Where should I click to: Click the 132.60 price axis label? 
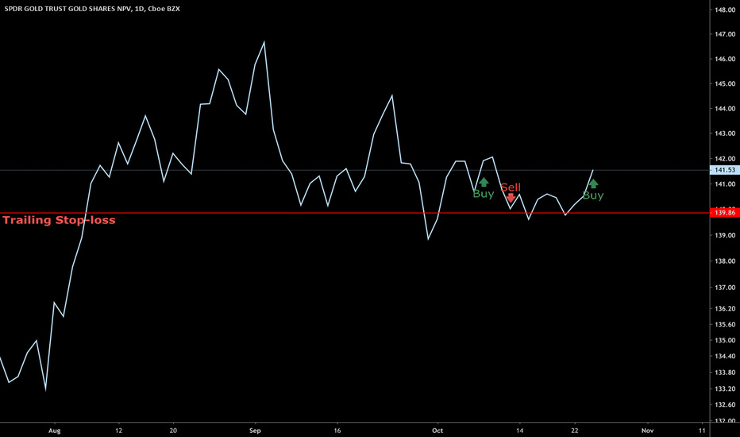(725, 404)
